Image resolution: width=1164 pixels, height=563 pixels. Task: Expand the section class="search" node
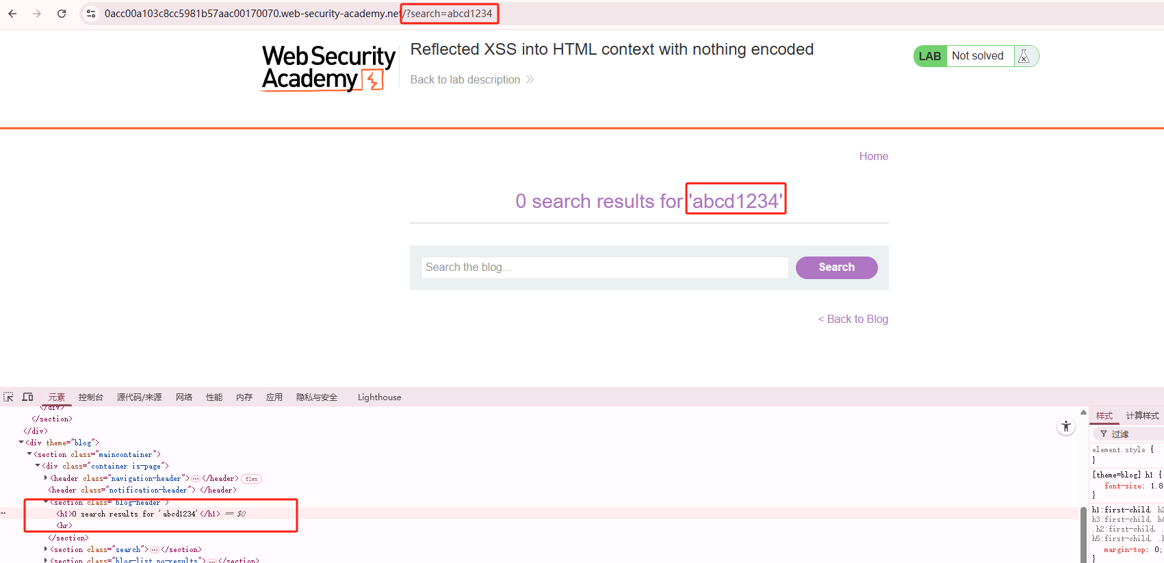pos(46,549)
